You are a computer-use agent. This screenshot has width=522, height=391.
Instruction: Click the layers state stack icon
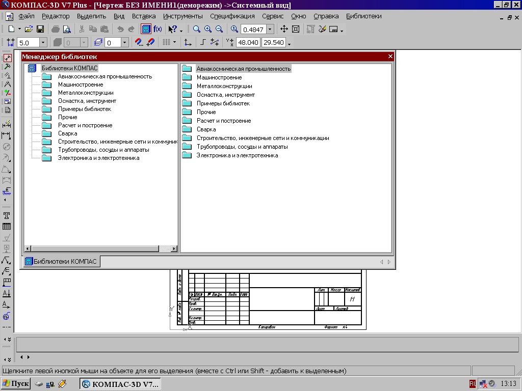98,43
